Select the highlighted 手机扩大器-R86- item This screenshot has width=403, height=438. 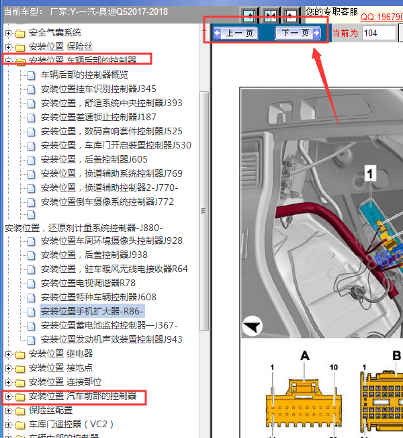pyautogui.click(x=92, y=311)
